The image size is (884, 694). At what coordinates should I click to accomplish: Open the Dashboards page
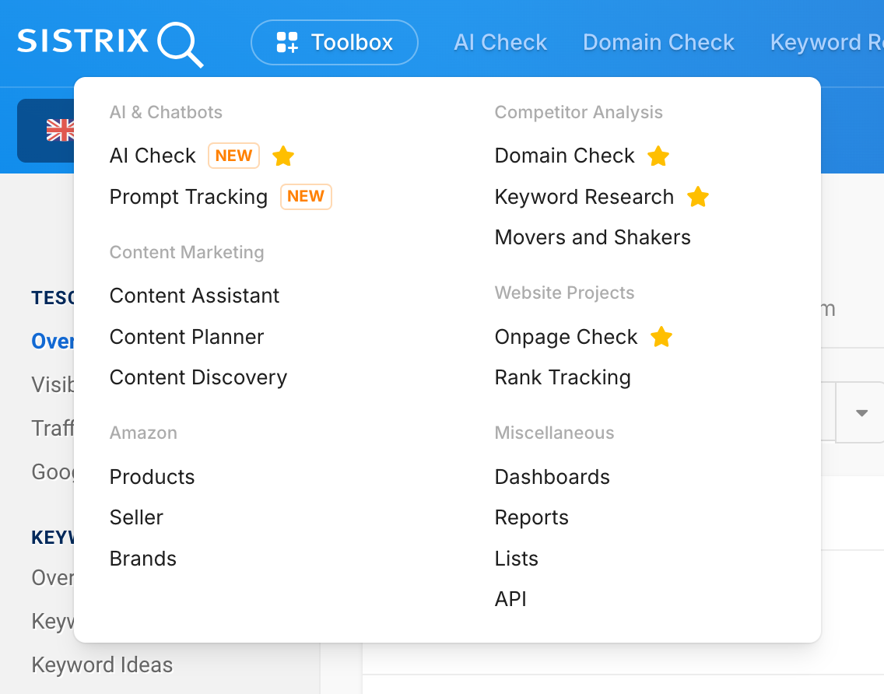click(x=552, y=477)
